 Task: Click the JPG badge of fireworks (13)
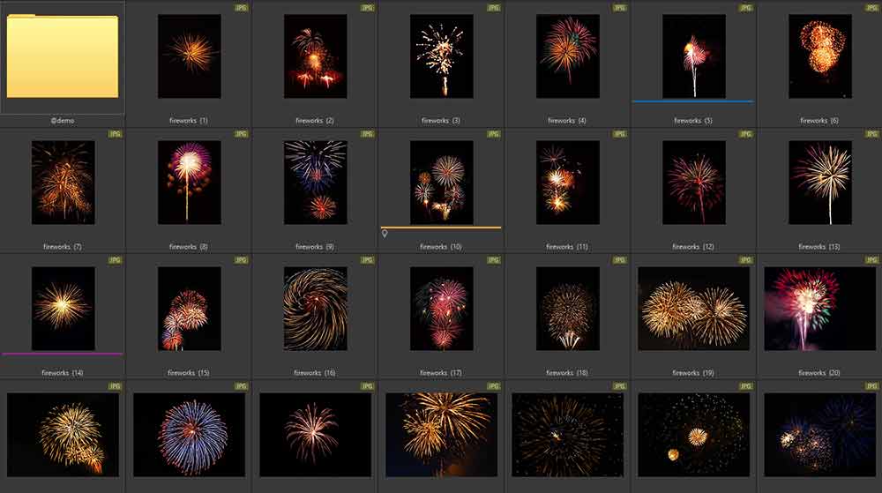[x=871, y=134]
